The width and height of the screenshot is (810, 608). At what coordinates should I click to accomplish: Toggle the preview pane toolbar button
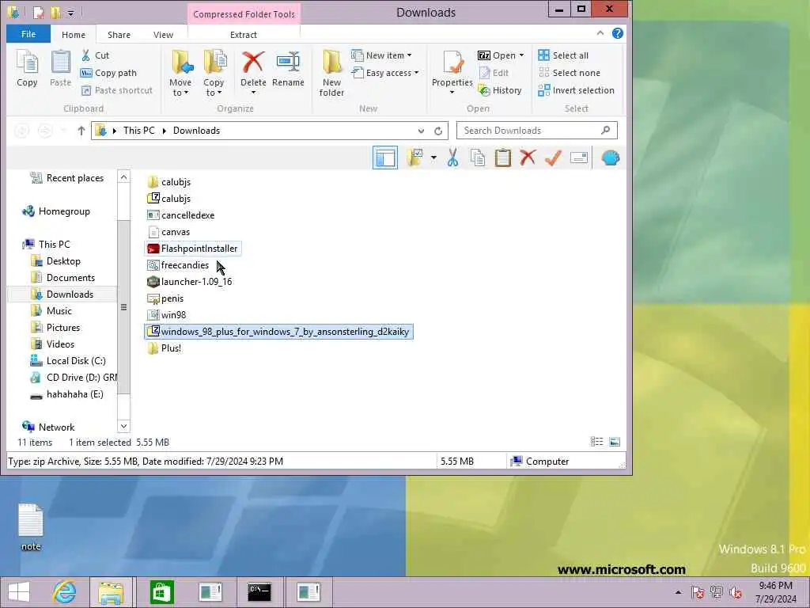tap(385, 158)
